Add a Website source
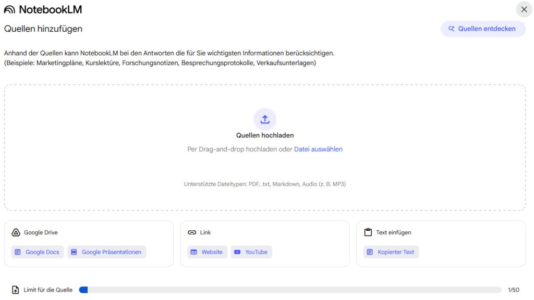This screenshot has width=534, height=300. pos(207,252)
